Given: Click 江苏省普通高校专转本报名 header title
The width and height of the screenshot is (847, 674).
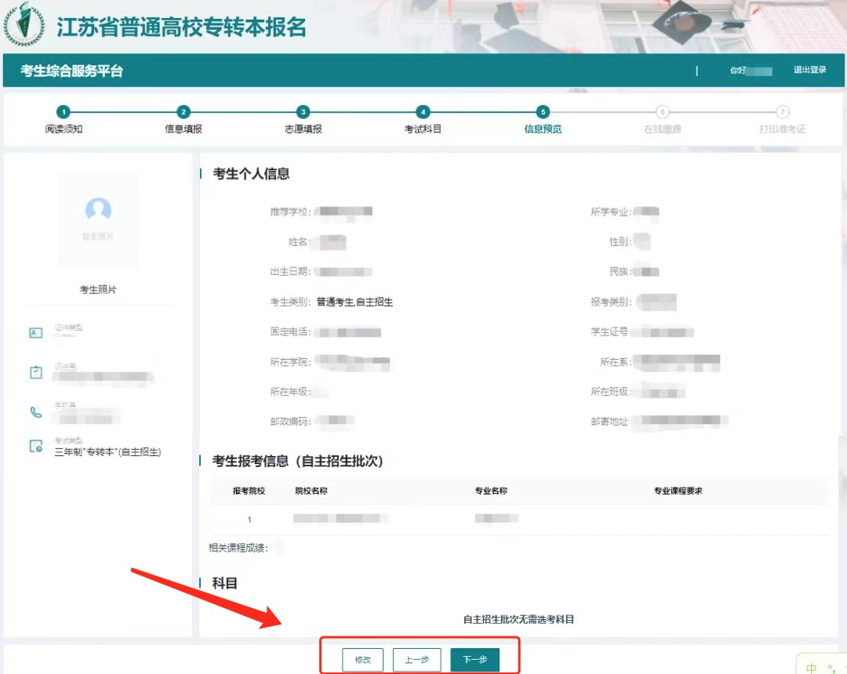Looking at the screenshot, I should (181, 27).
